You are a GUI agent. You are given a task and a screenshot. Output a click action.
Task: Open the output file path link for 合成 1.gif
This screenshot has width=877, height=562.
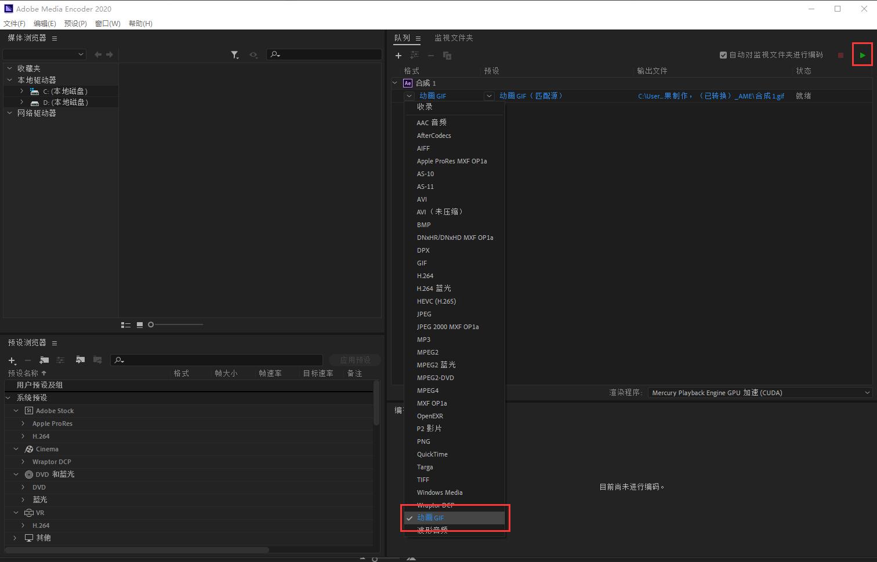711,96
